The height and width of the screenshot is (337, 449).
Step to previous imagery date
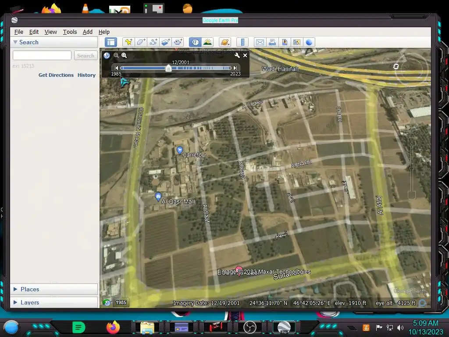pyautogui.click(x=116, y=68)
